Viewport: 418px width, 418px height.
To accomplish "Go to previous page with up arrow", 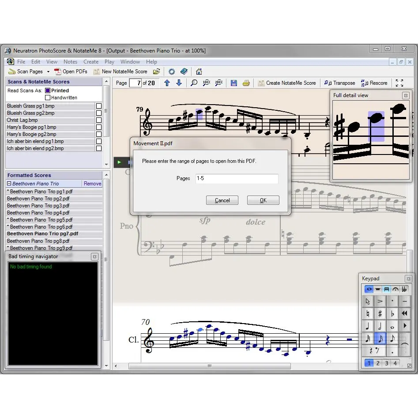I will click(x=167, y=83).
